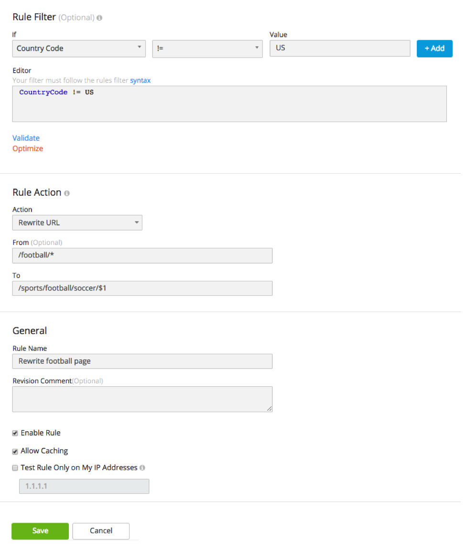Click the info icon beside Rule Filter
The width and height of the screenshot is (466, 548).
[x=100, y=18]
